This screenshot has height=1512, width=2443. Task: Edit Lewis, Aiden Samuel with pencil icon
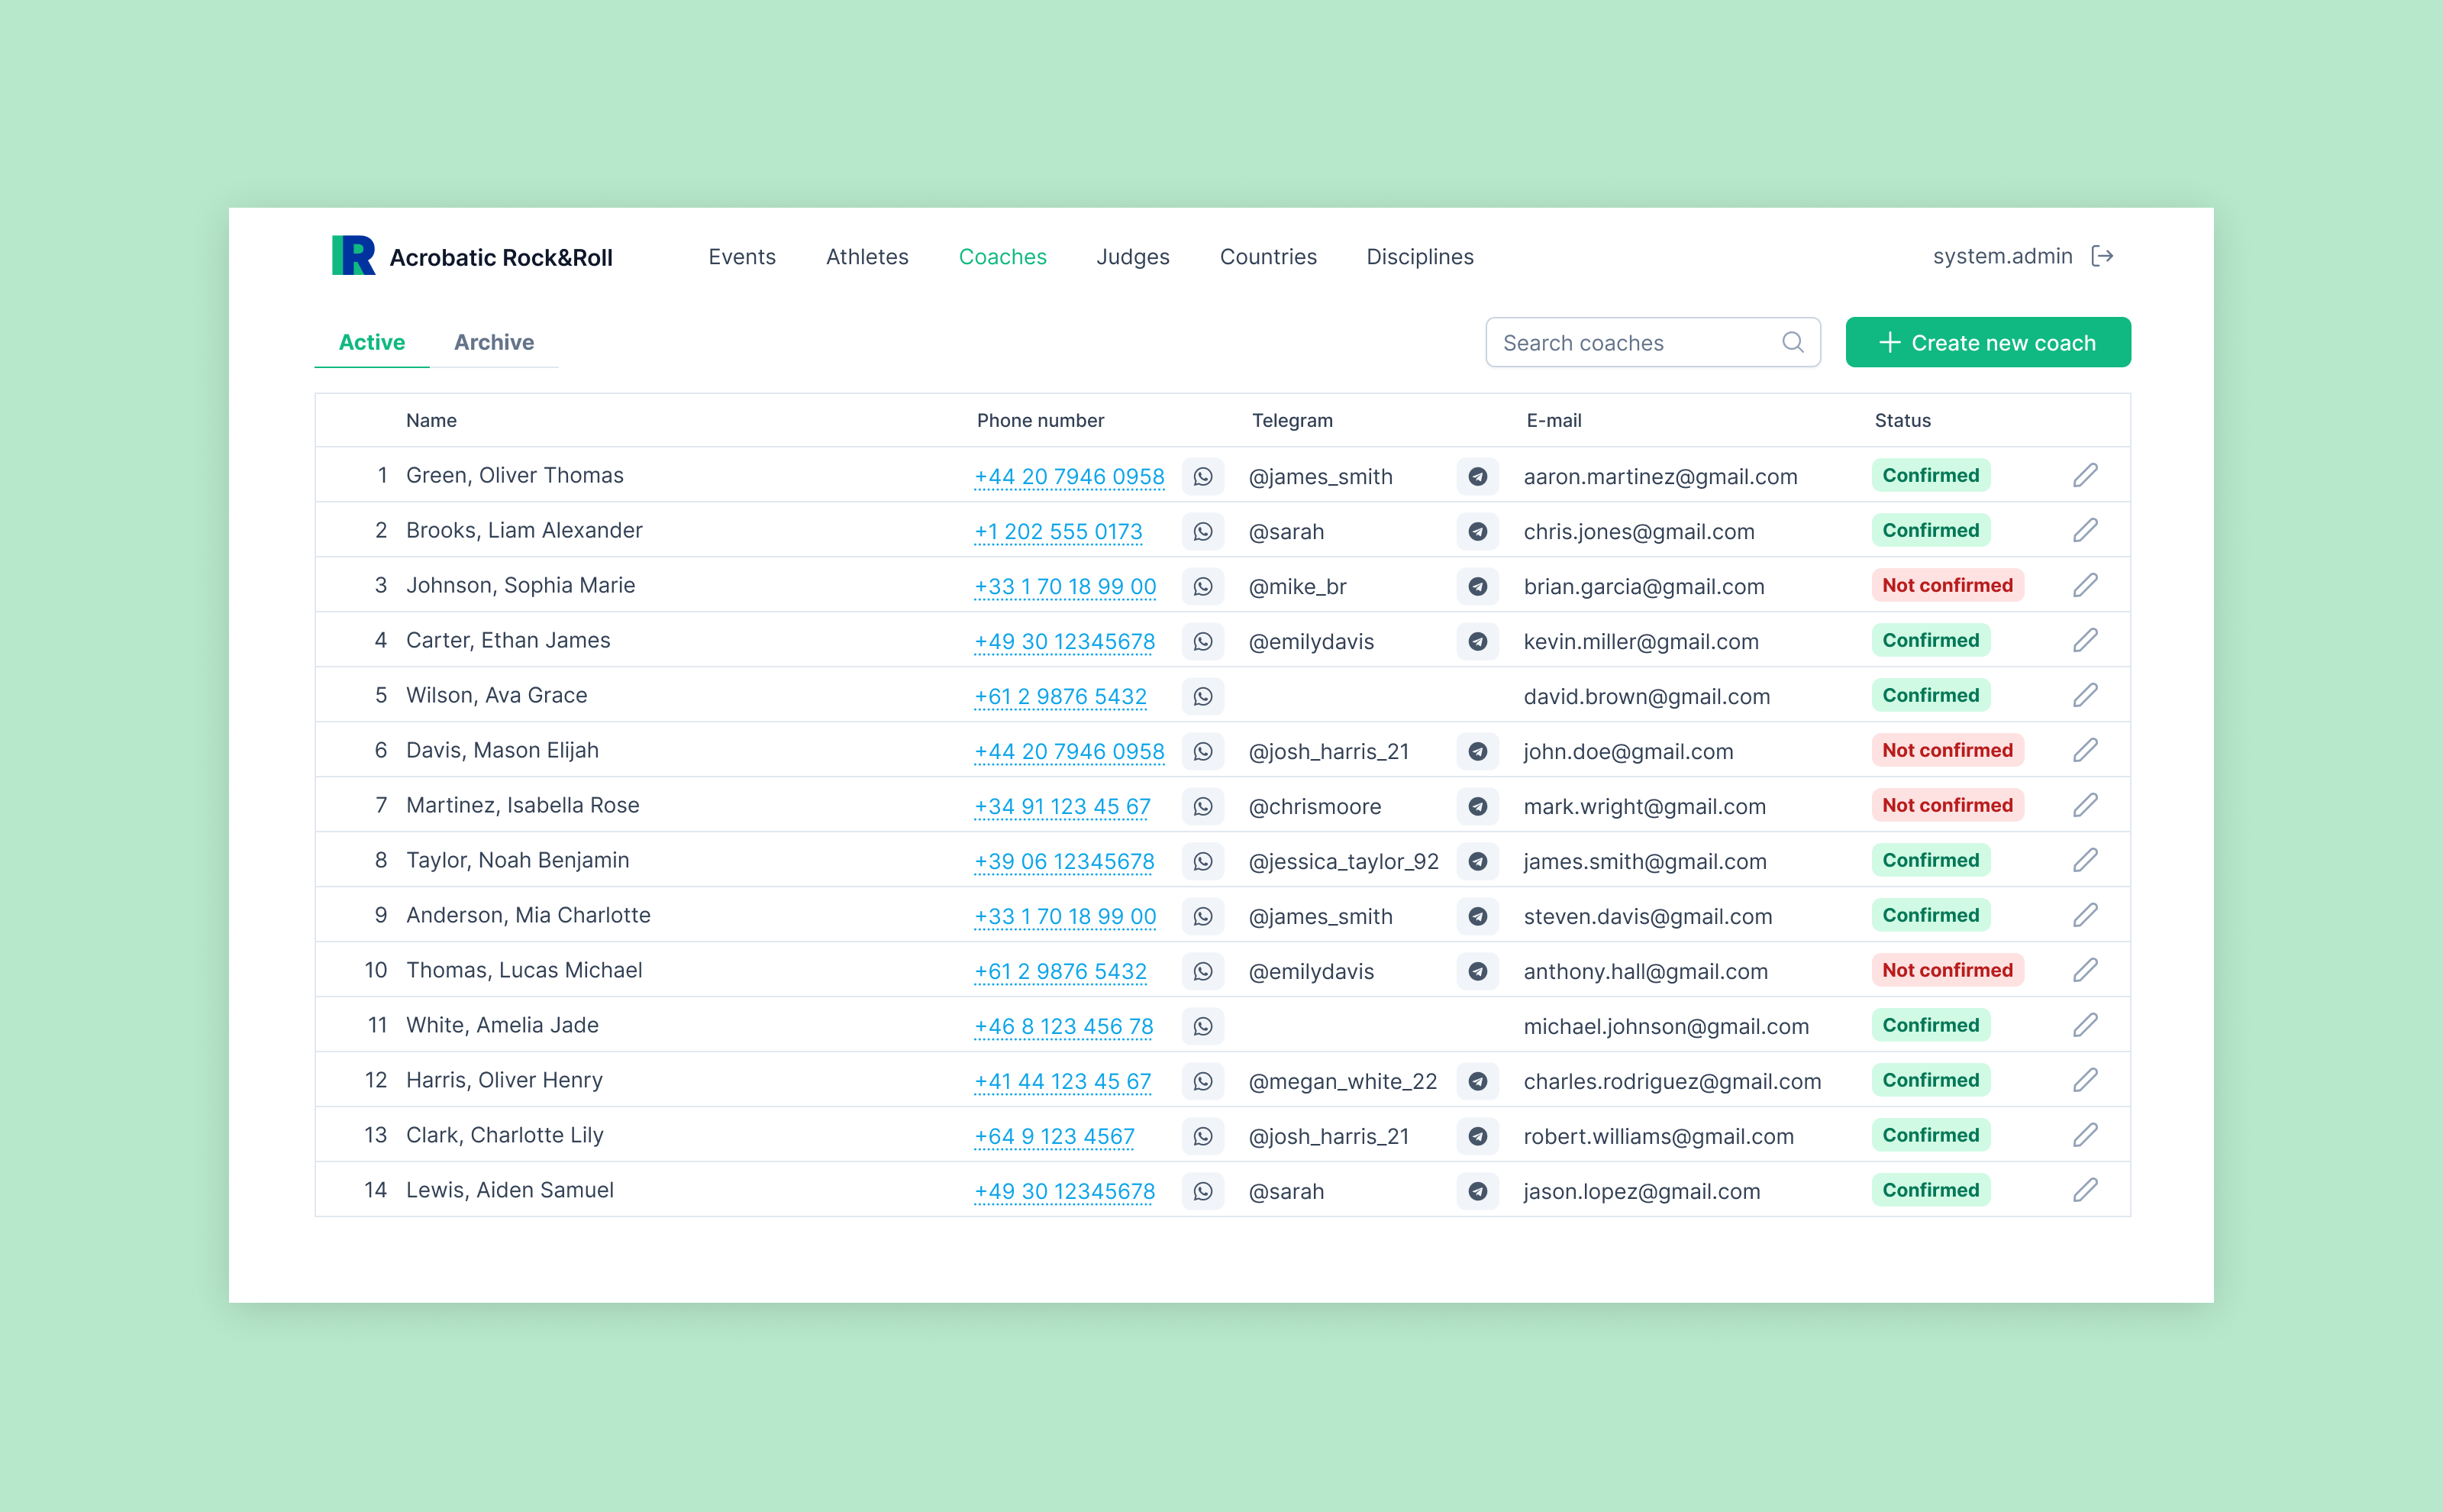(2084, 1190)
